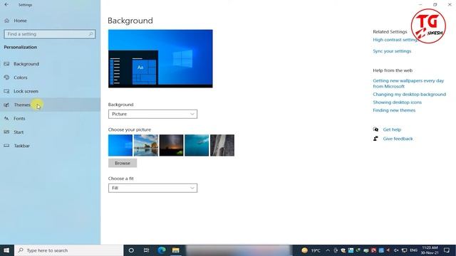This screenshot has width=456, height=256.
Task: Select the gray rocky cliff wallpaper thumbnail
Action: 222,145
